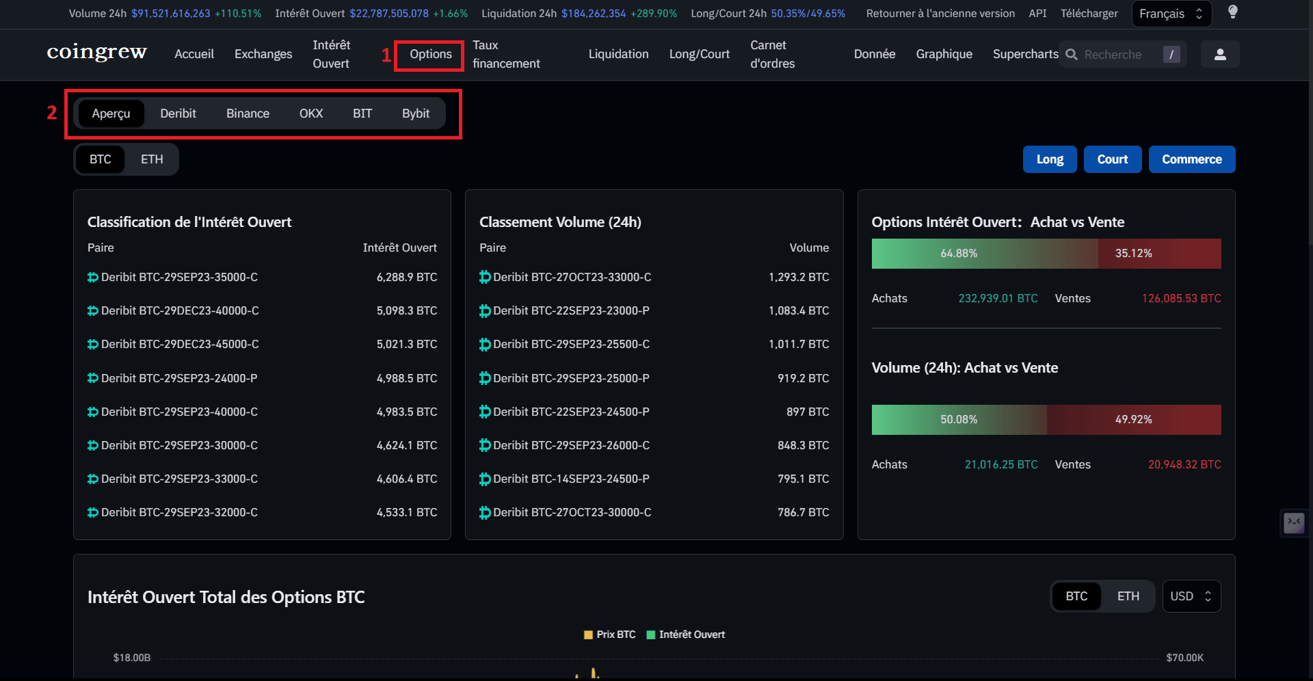
Task: Open the user account icon top right
Action: click(1220, 54)
